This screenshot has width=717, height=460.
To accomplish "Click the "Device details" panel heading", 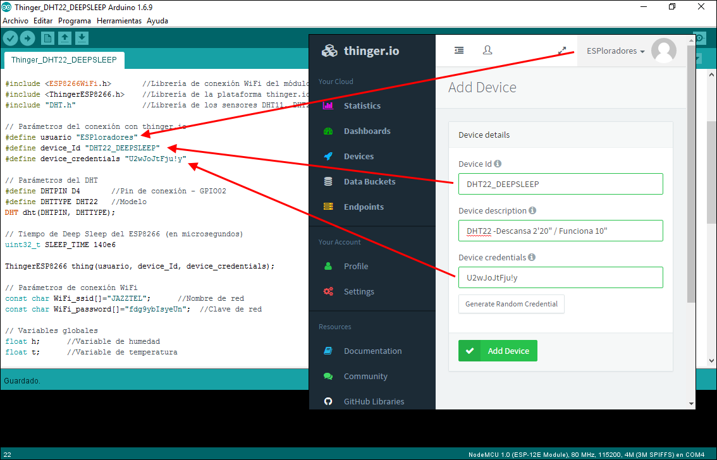I will 484,135.
